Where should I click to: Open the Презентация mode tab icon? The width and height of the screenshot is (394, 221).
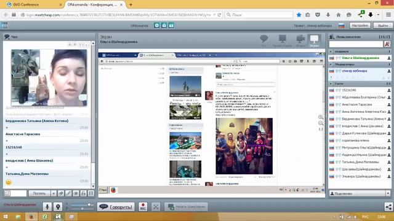coord(282,41)
